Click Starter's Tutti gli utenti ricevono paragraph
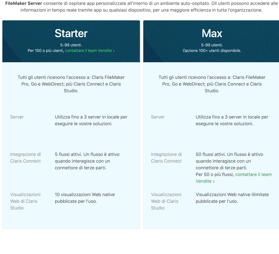The image size is (279, 254). pyautogui.click(x=71, y=84)
